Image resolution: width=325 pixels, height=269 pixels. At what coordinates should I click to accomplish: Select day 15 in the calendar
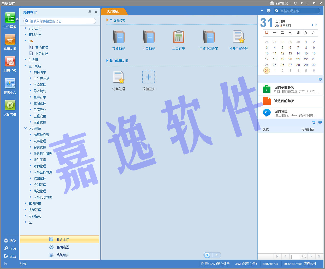(306, 53)
